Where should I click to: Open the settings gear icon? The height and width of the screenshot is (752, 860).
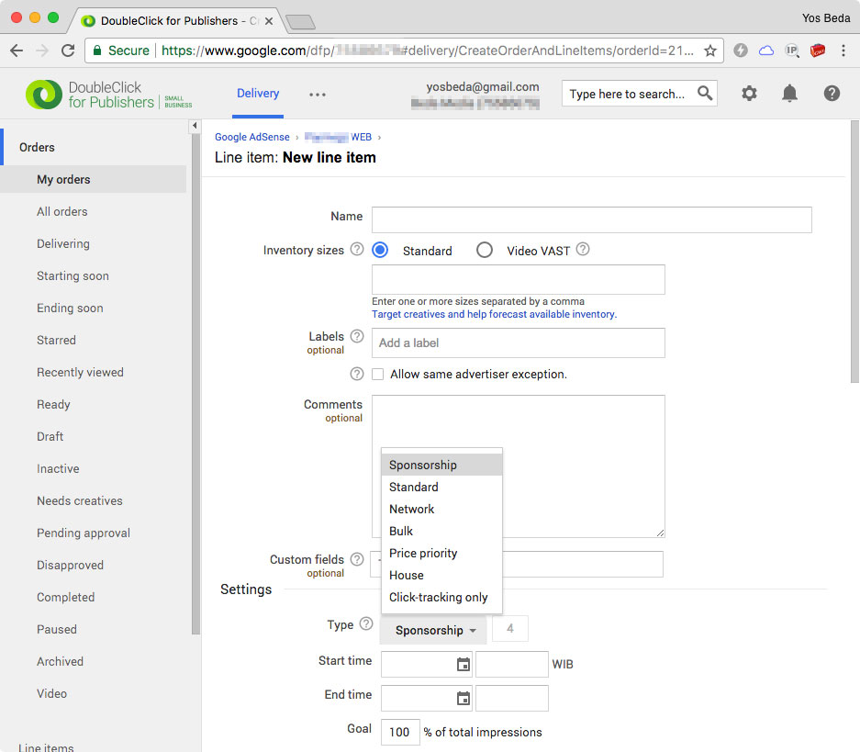tap(749, 94)
